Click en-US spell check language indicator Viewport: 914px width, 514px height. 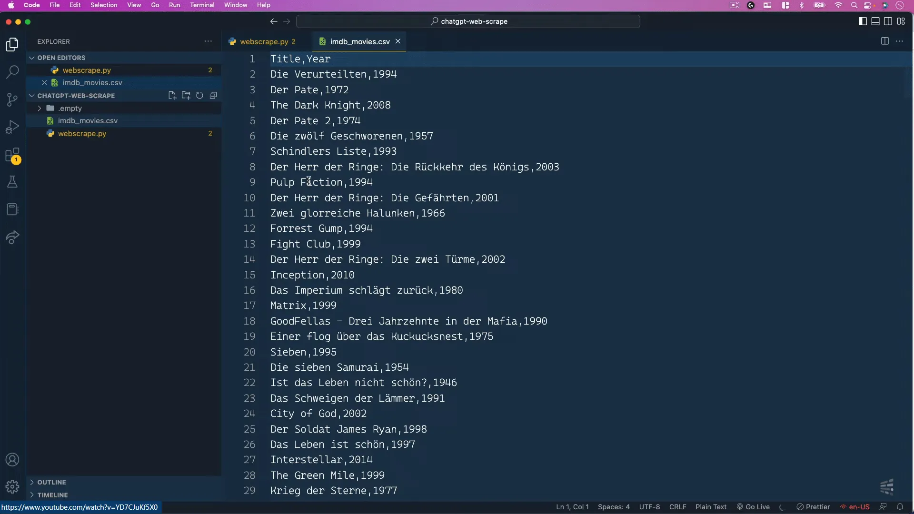[855, 507]
